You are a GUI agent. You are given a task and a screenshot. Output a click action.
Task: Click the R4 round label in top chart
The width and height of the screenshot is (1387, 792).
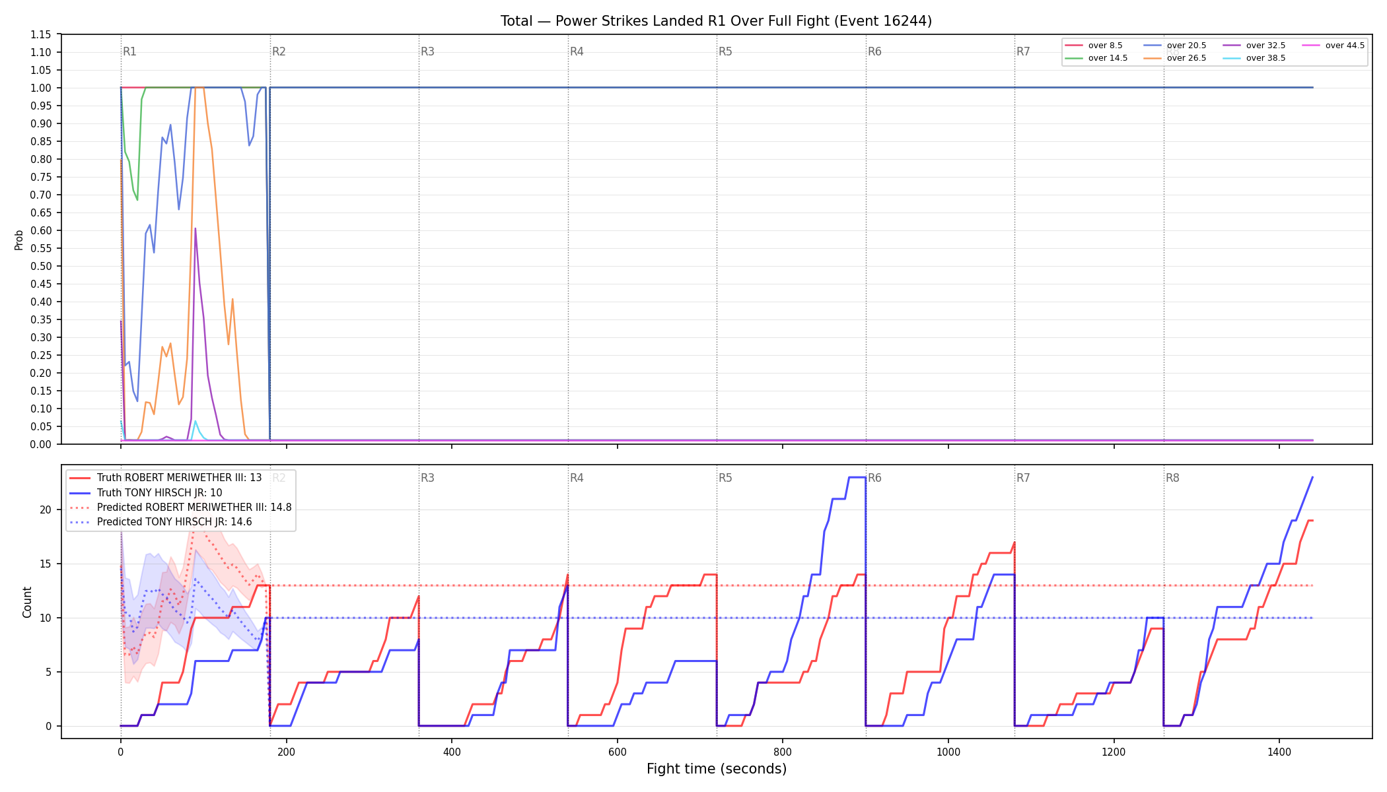point(577,51)
